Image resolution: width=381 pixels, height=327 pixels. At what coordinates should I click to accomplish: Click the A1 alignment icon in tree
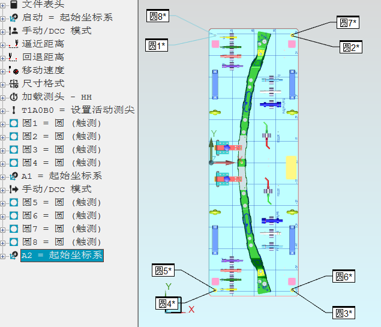point(14,176)
